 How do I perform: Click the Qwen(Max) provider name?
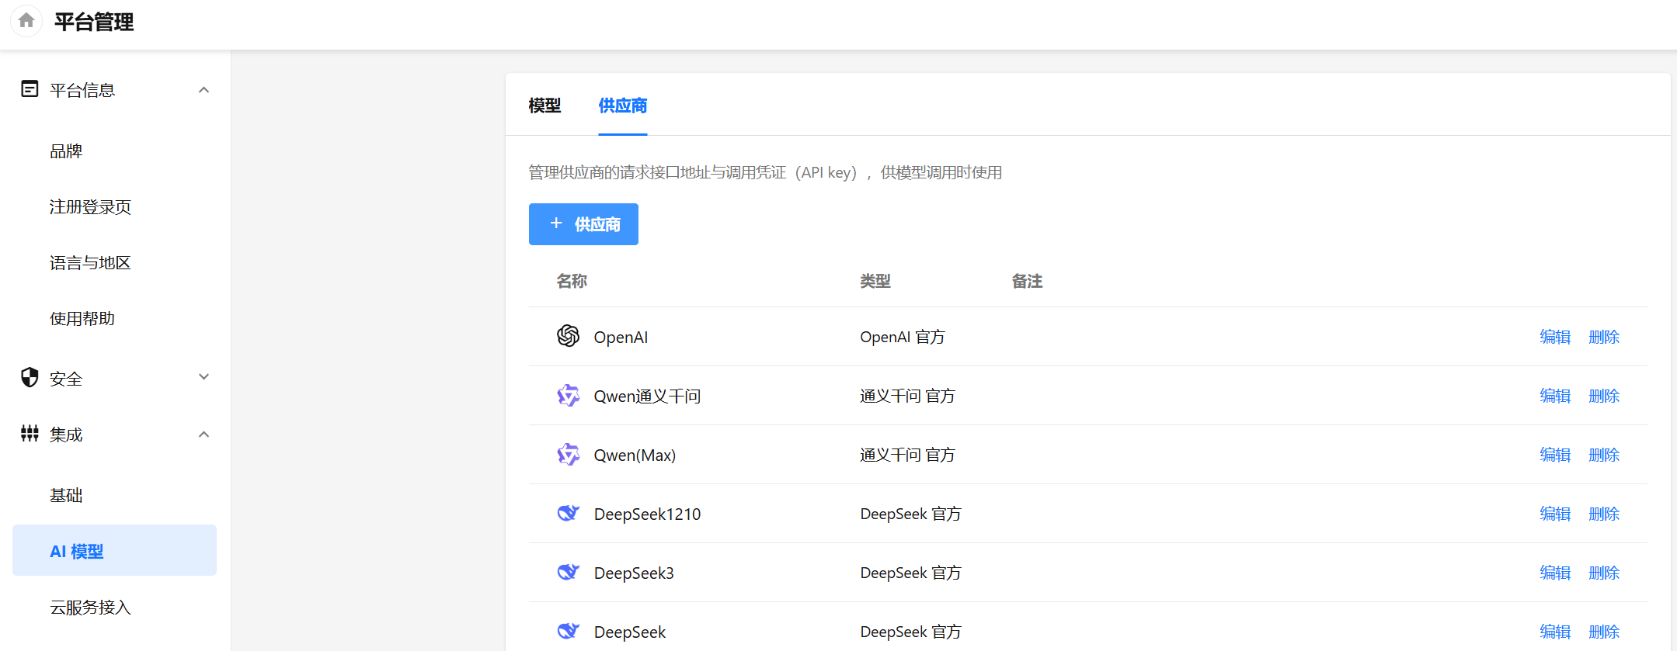click(635, 455)
